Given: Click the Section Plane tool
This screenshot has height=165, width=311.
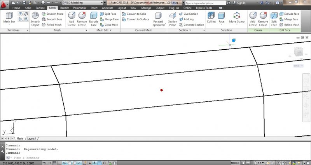Looking at the screenshot, I should [x=173, y=19].
